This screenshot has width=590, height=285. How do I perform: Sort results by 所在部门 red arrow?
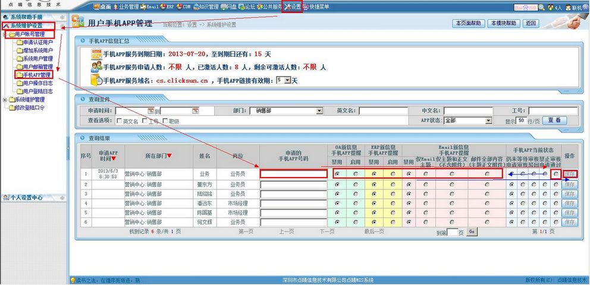tap(170, 156)
